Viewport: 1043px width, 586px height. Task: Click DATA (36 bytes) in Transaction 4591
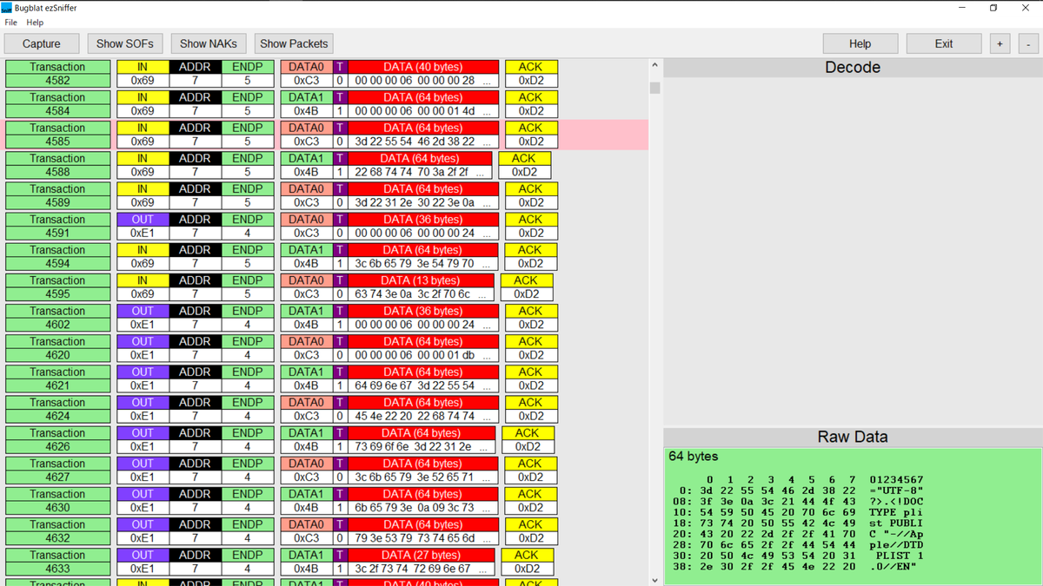(x=423, y=219)
